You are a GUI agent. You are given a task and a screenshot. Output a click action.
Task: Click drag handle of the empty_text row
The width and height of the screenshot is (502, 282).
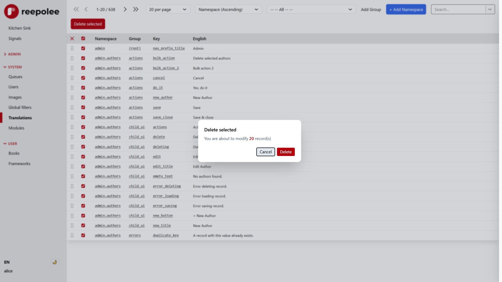[72, 176]
